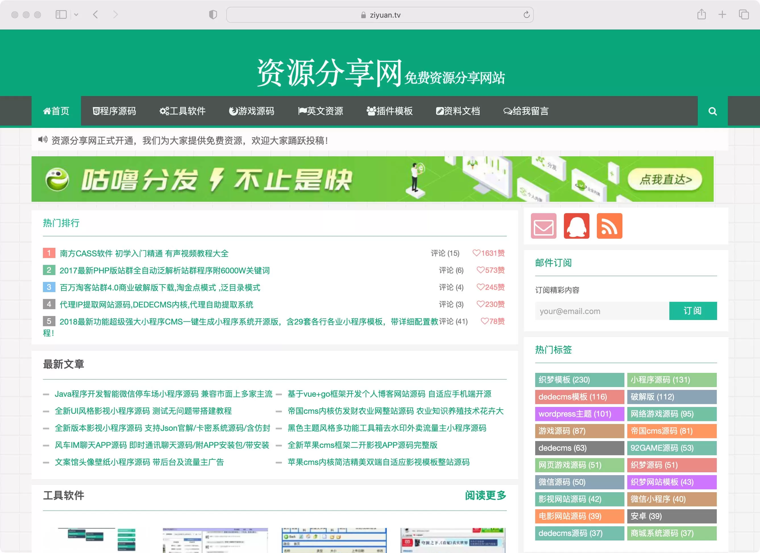Click the privacy shield icon in toolbar

[x=213, y=14]
